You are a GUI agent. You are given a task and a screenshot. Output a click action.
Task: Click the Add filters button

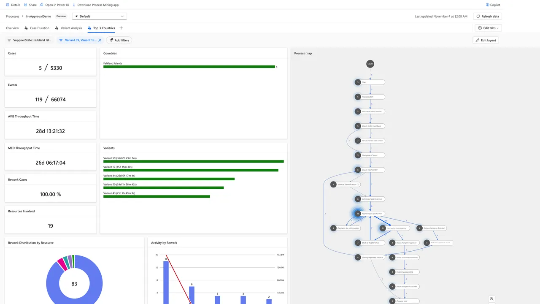click(119, 40)
